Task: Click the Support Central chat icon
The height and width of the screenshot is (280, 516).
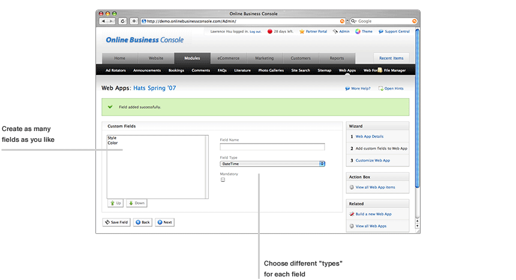Action: [x=381, y=32]
